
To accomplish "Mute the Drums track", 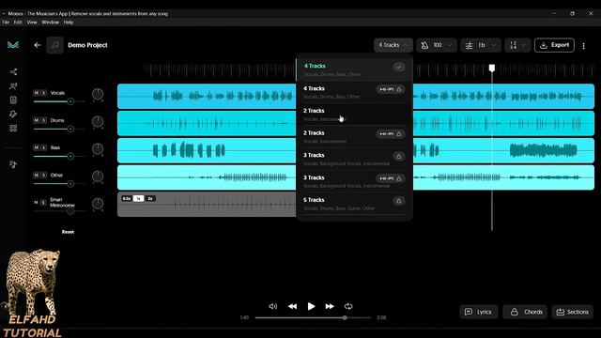I will [x=37, y=120].
